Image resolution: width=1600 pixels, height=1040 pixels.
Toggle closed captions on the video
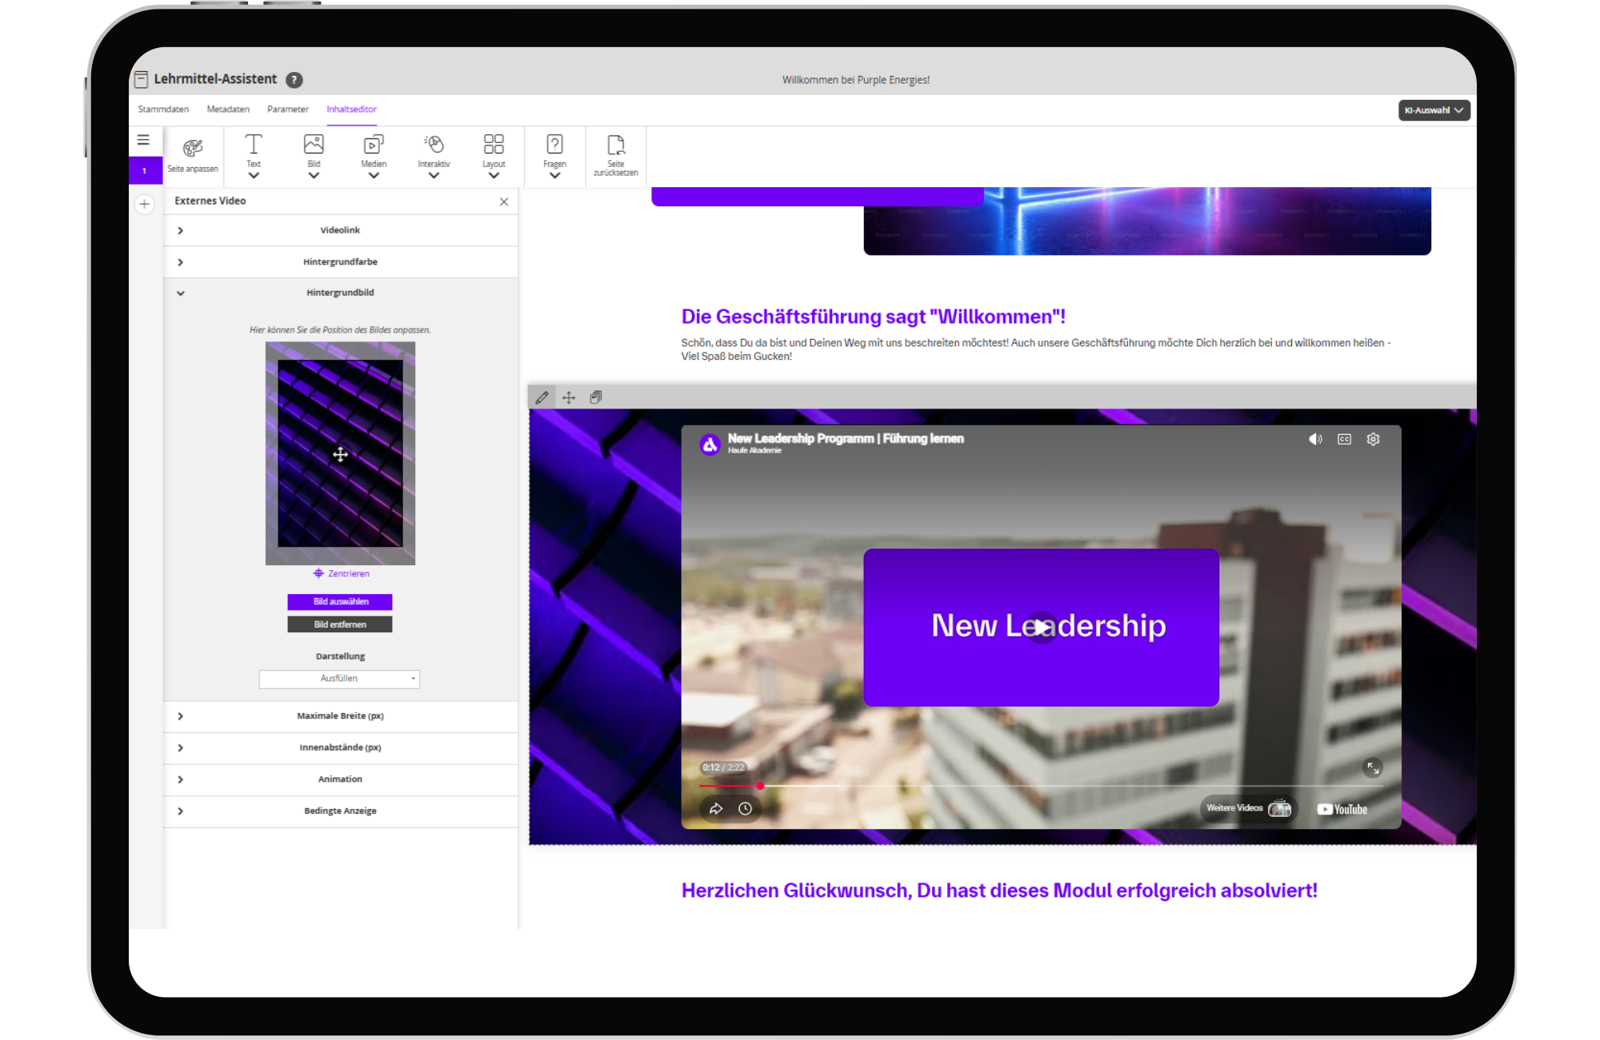(x=1344, y=439)
